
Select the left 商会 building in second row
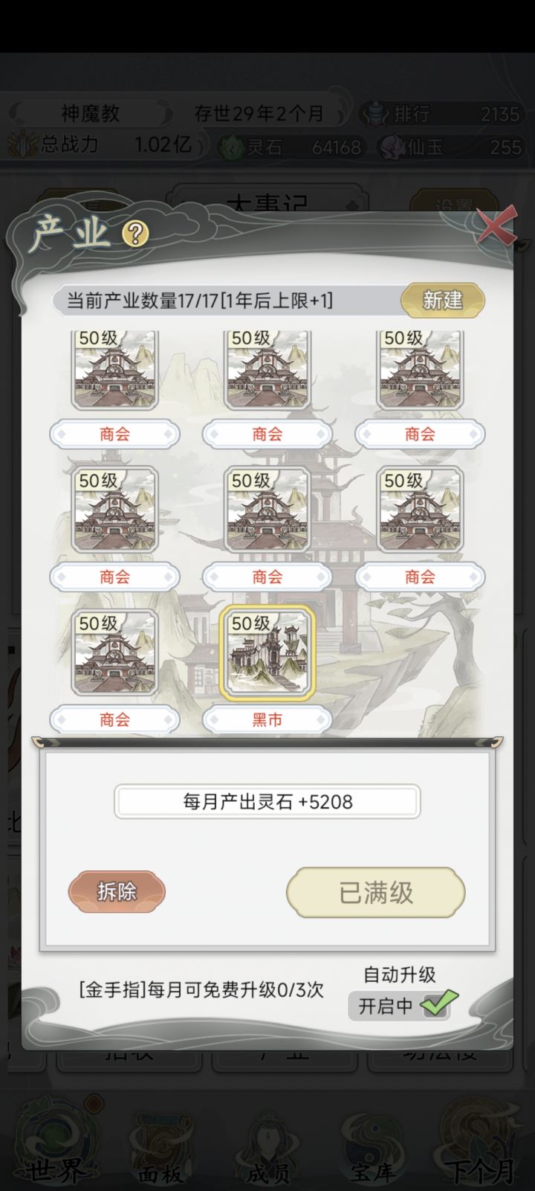pos(114,510)
